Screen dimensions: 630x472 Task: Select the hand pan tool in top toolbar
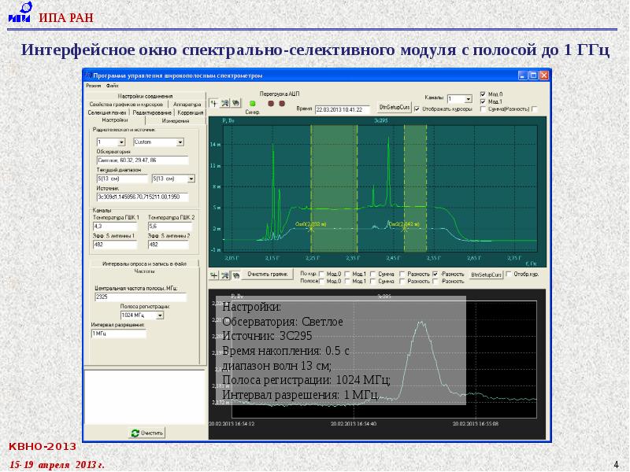(x=235, y=103)
